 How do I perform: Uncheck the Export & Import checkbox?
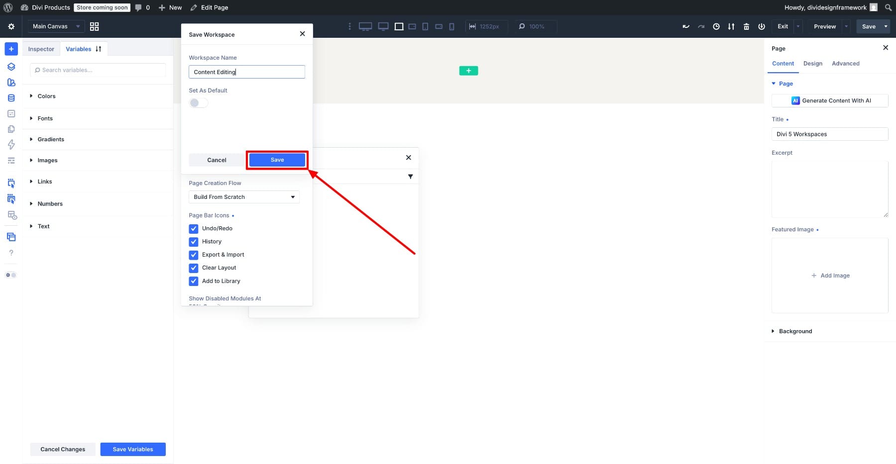194,255
